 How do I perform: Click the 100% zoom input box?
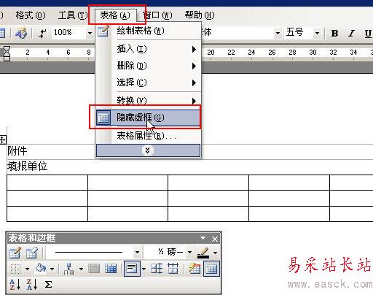click(x=68, y=33)
